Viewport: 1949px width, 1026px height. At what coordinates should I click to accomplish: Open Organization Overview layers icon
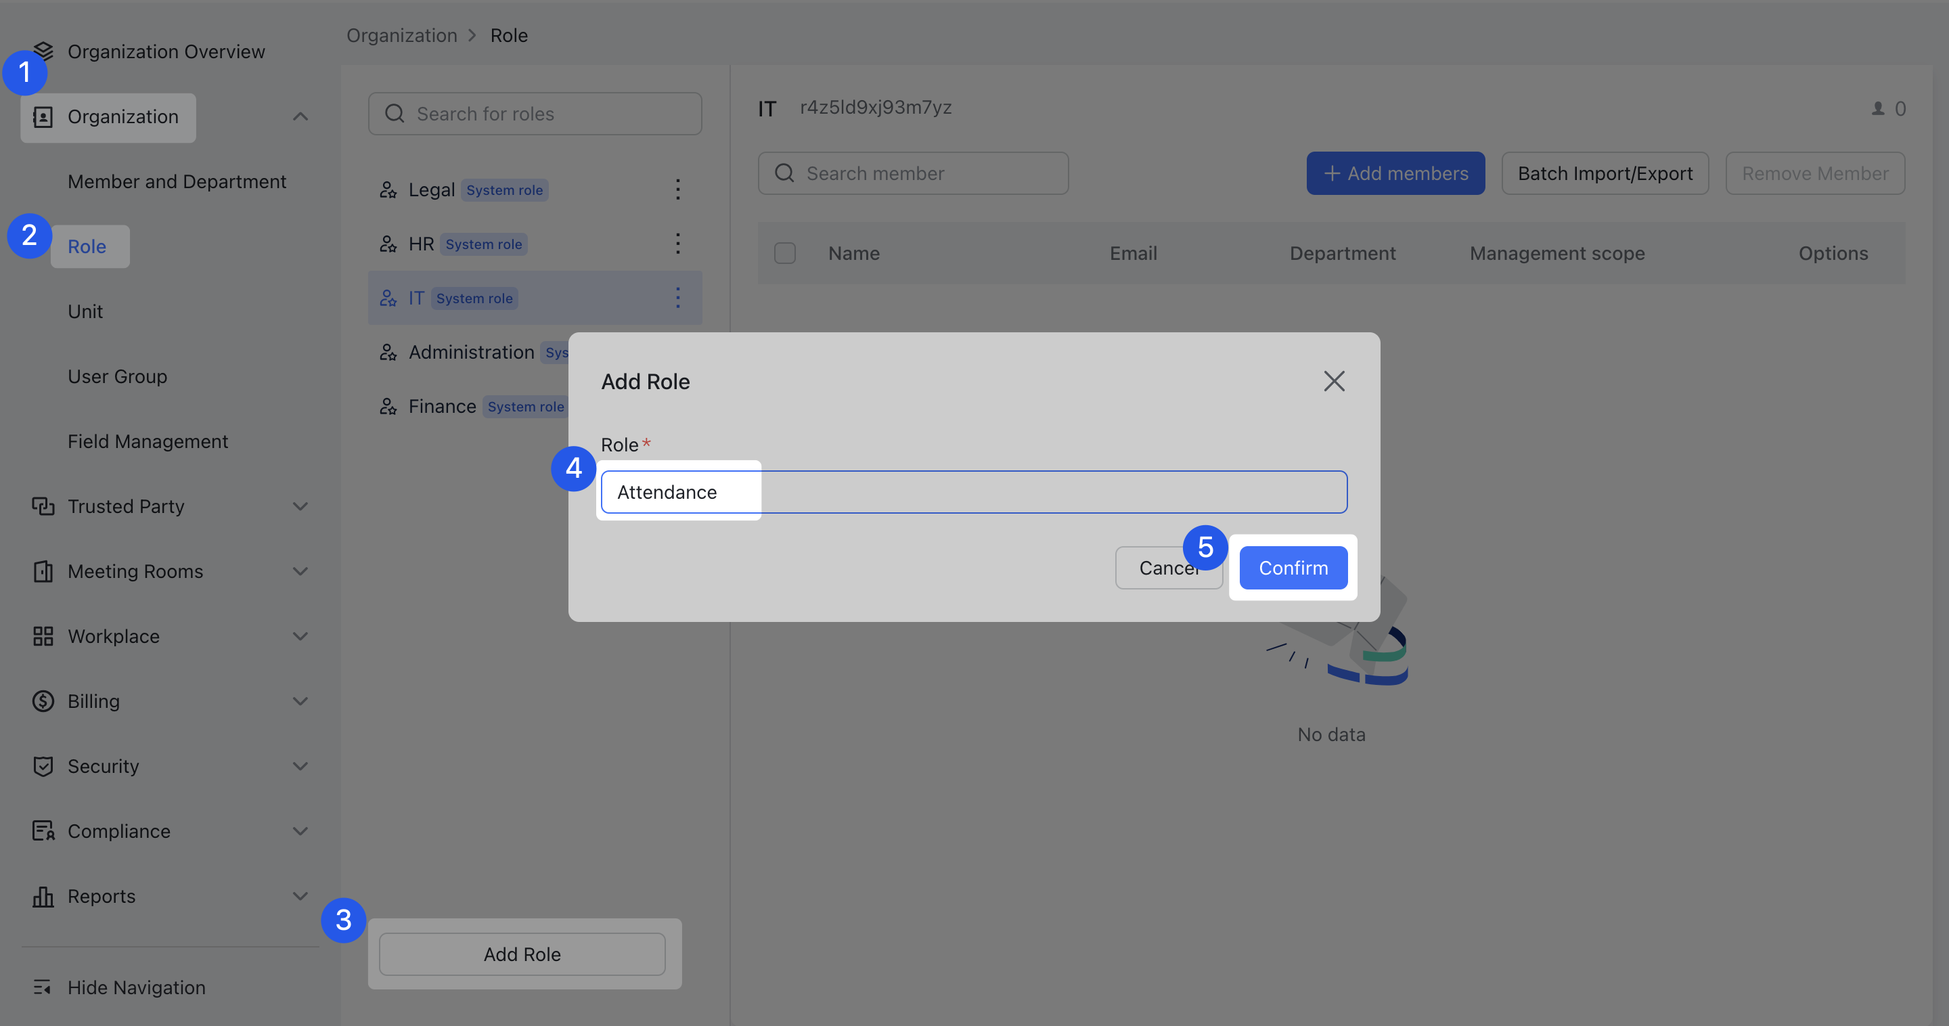(x=43, y=51)
